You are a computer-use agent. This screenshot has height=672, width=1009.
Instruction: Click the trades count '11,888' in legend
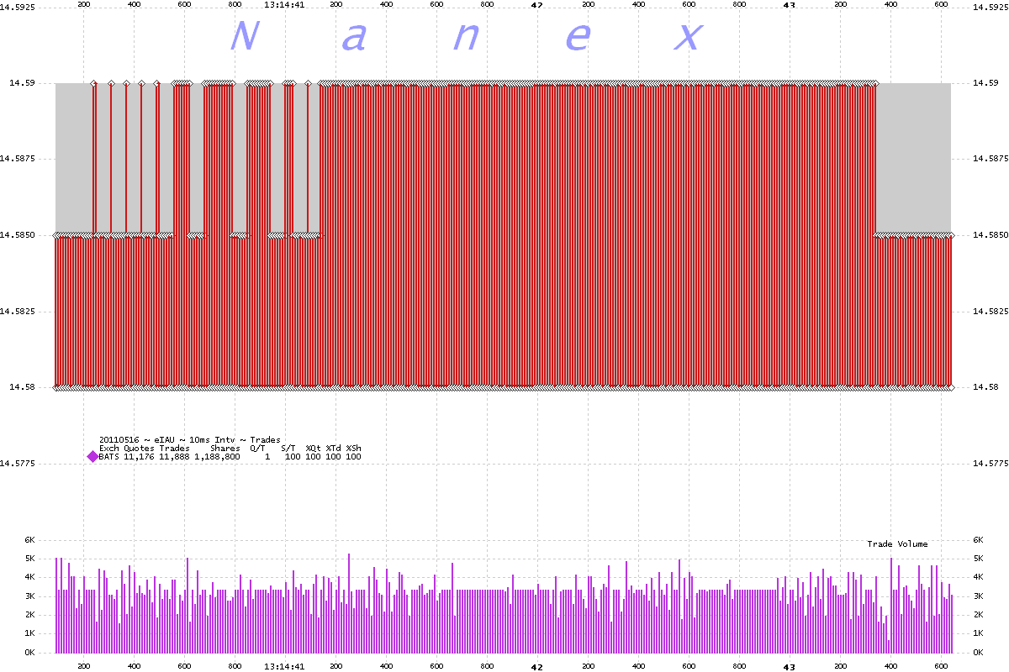point(174,457)
